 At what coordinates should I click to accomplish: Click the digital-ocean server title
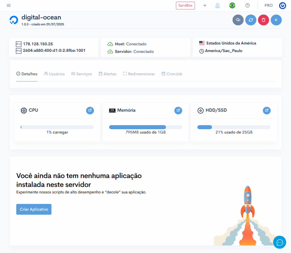(41, 17)
